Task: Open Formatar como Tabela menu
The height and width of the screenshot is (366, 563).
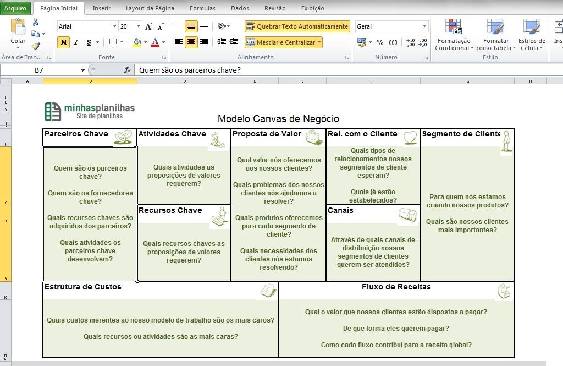Action: coord(496,35)
